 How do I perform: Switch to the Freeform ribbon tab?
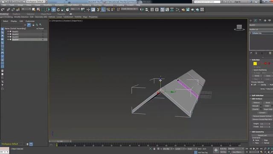point(16,14)
